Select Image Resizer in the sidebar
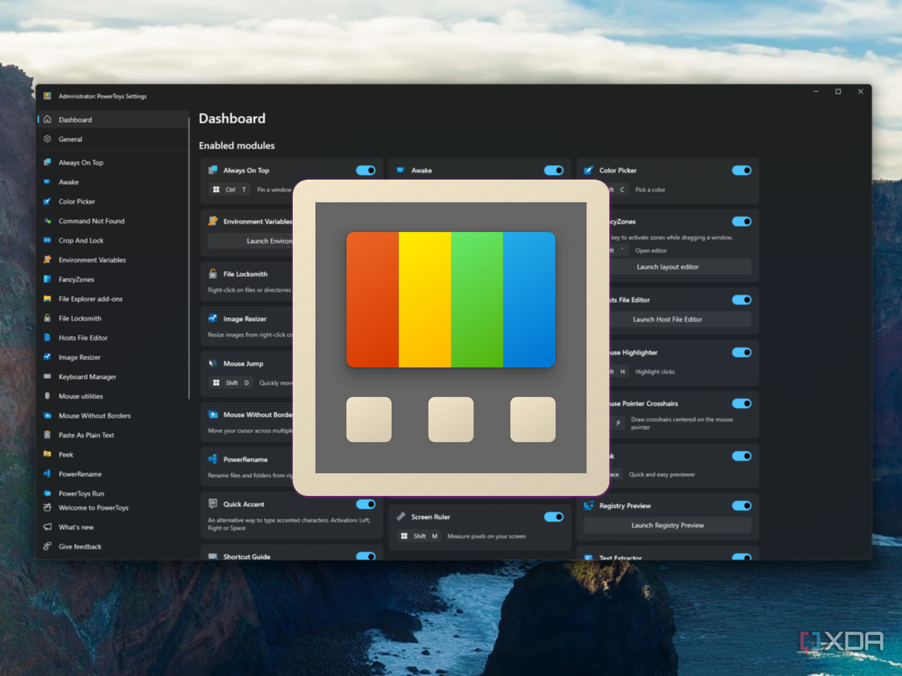This screenshot has width=902, height=676. coord(113,357)
